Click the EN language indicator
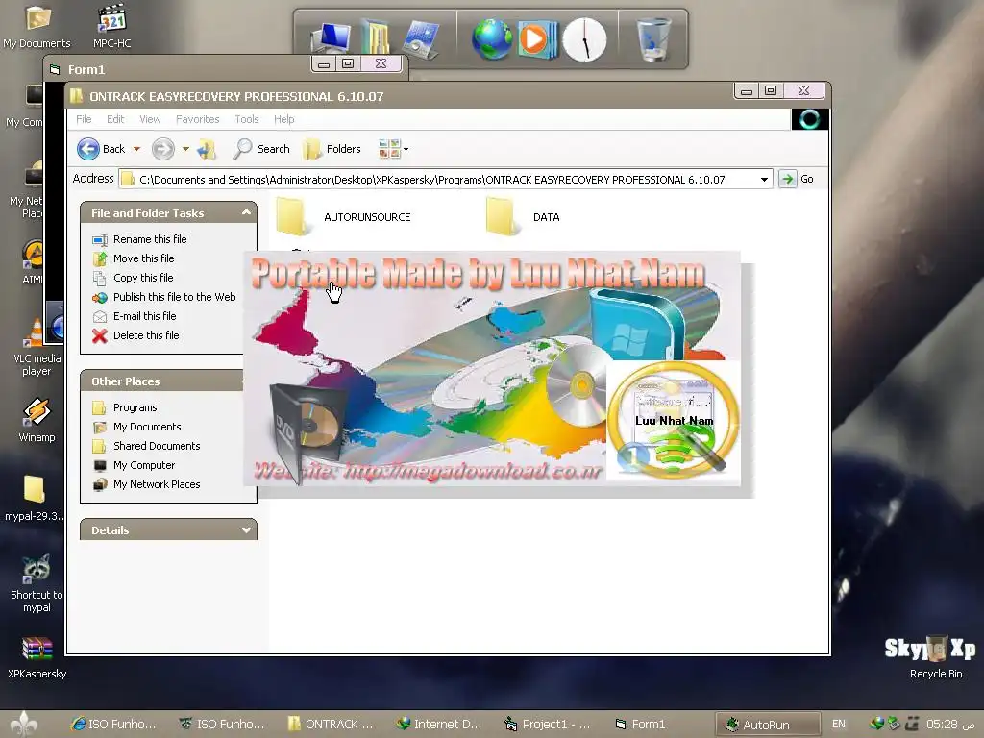Screen dimensions: 984x738 [838, 725]
